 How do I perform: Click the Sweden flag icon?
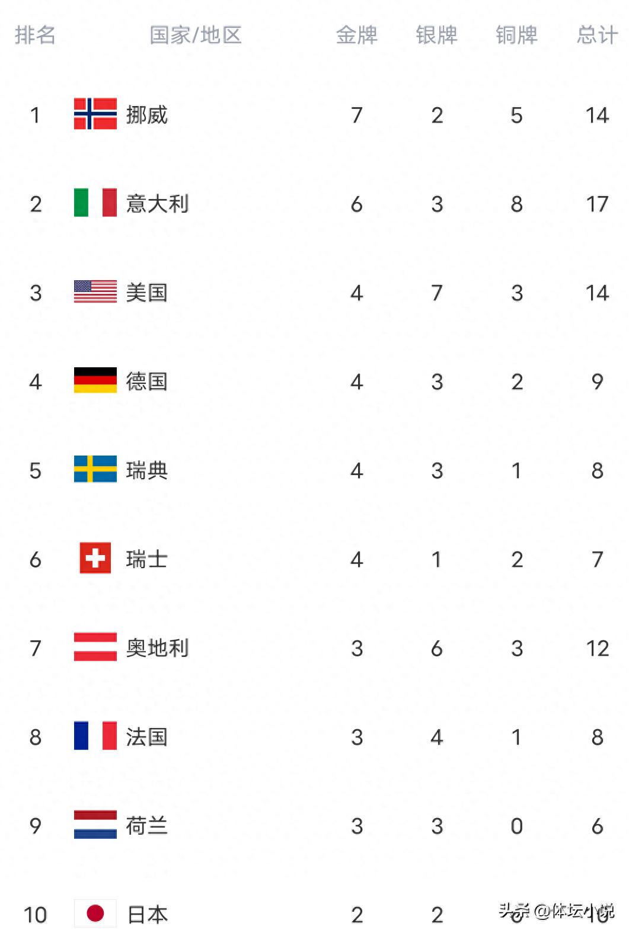[x=95, y=469]
